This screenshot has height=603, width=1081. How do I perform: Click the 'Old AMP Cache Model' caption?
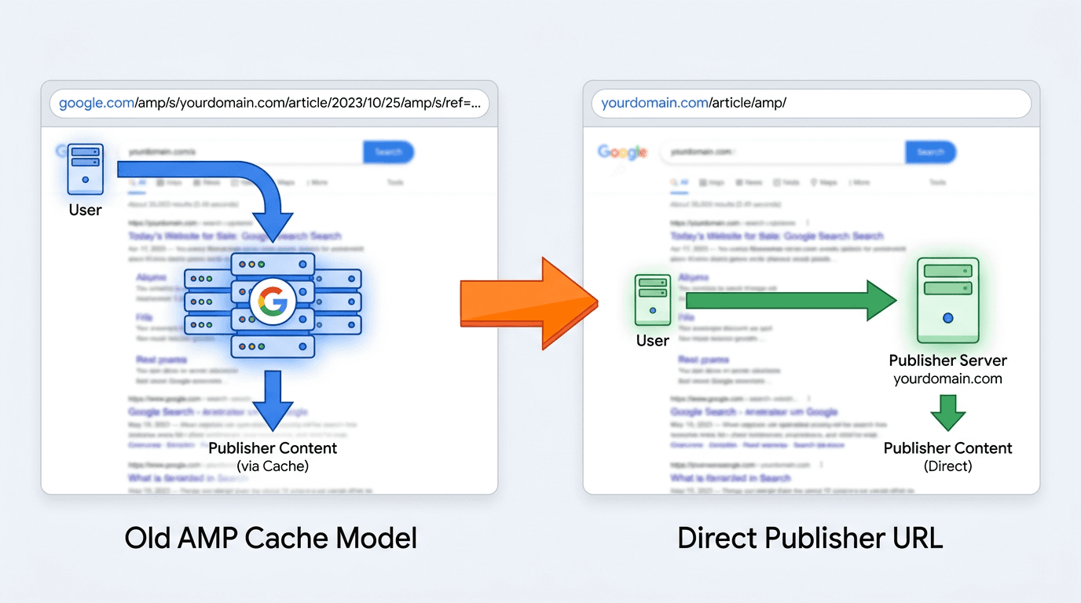click(x=270, y=538)
